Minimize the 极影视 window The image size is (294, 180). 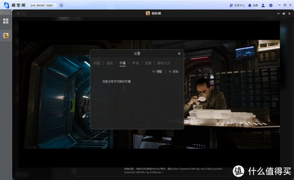point(278,14)
